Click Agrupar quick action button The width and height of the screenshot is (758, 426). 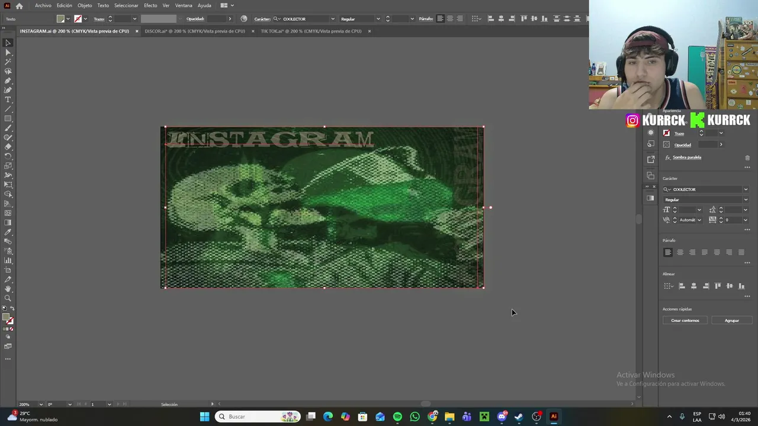[732, 321]
